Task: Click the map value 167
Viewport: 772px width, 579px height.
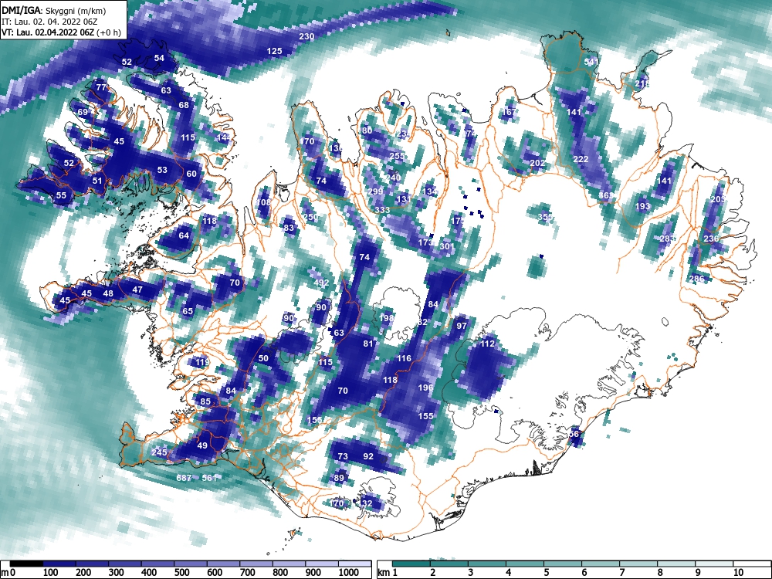Action: coord(509,112)
